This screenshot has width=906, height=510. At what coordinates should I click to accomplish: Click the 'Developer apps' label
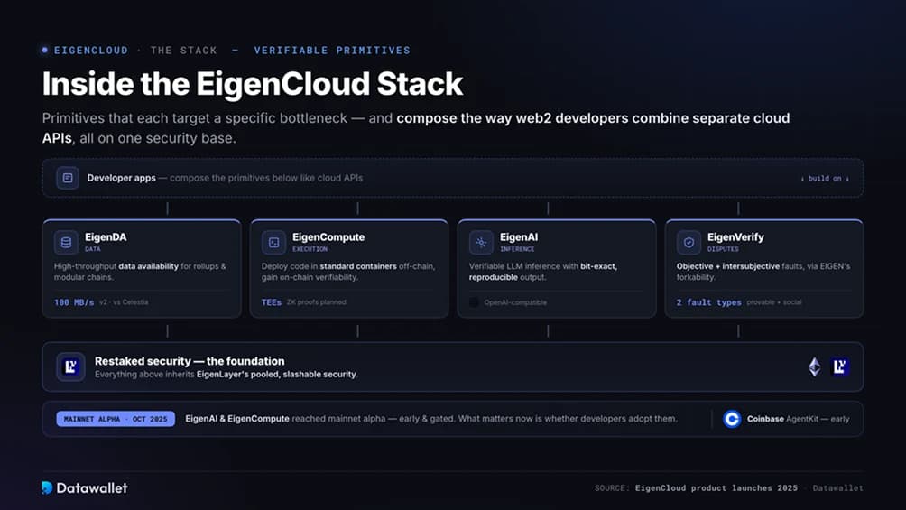121,178
